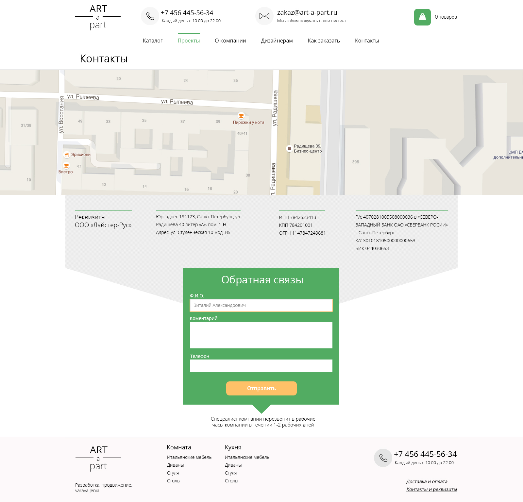Click the Комната footer heading
523x502 pixels.
point(179,447)
